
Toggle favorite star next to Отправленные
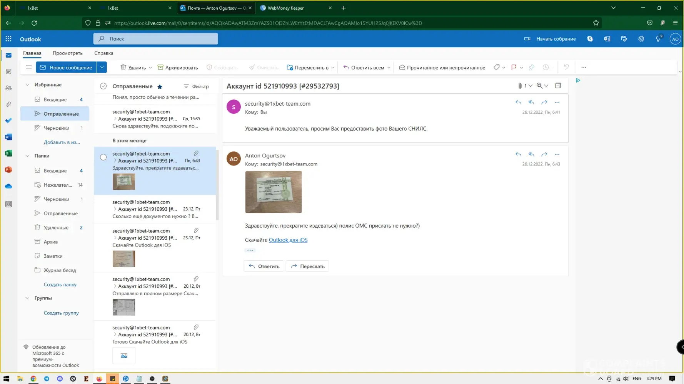click(x=160, y=87)
